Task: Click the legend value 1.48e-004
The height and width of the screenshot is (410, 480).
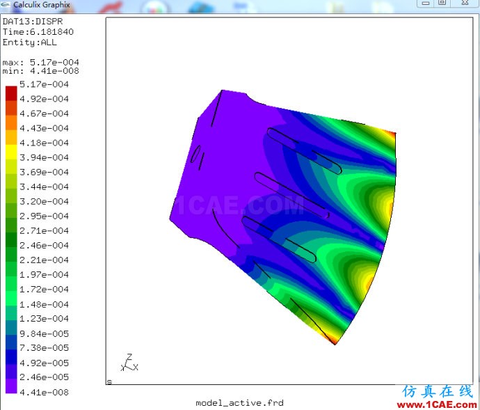Action: pos(44,305)
